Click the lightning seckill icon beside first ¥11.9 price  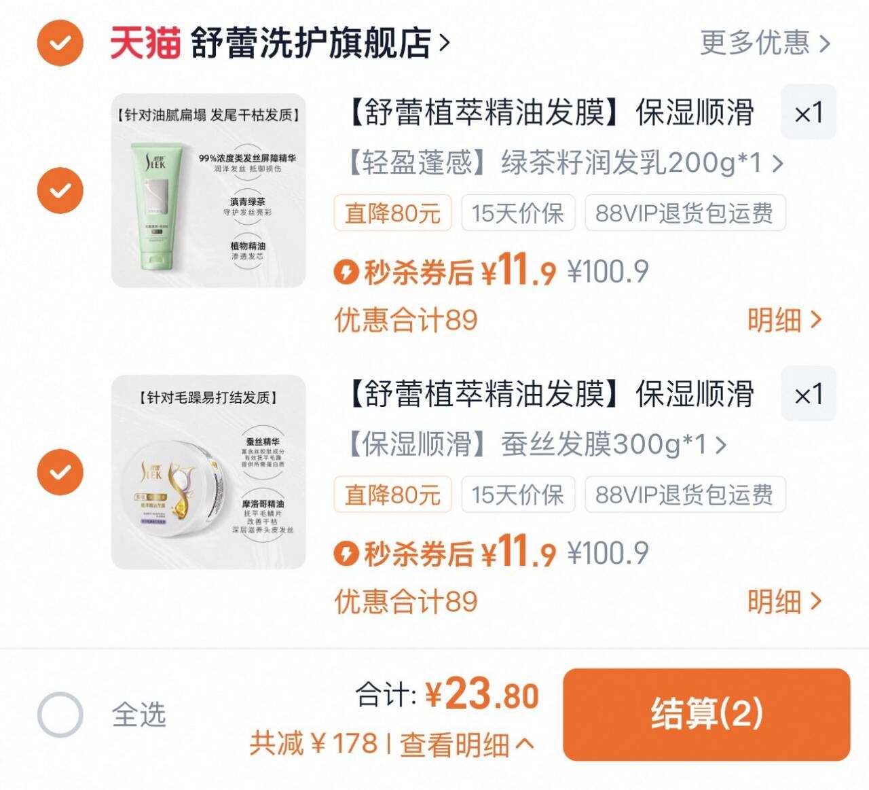[347, 271]
